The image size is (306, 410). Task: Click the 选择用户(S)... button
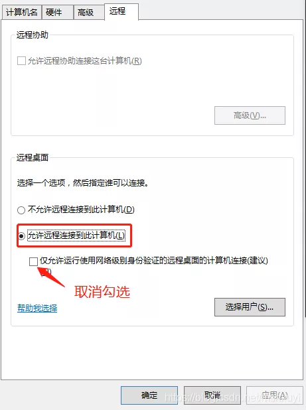[x=250, y=307]
